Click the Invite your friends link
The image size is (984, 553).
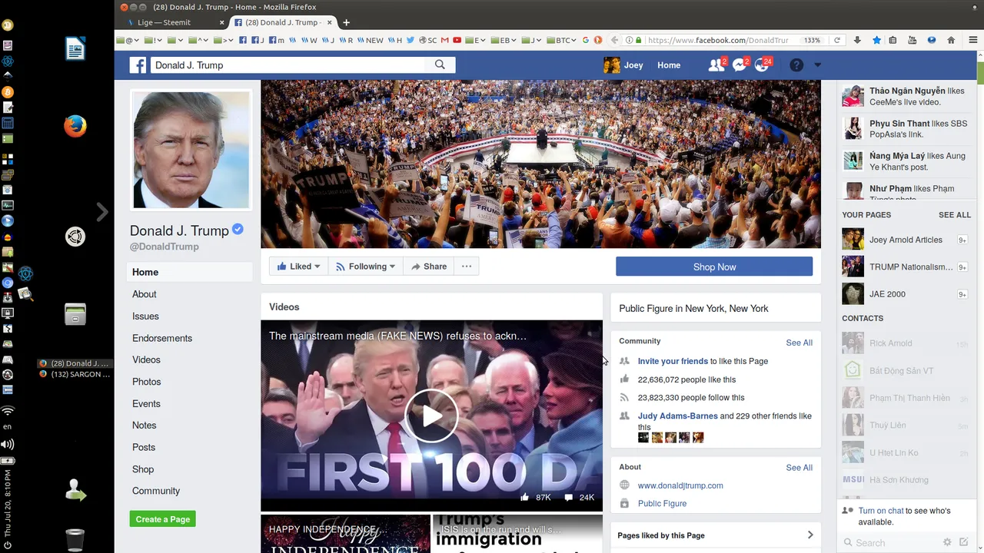click(673, 361)
